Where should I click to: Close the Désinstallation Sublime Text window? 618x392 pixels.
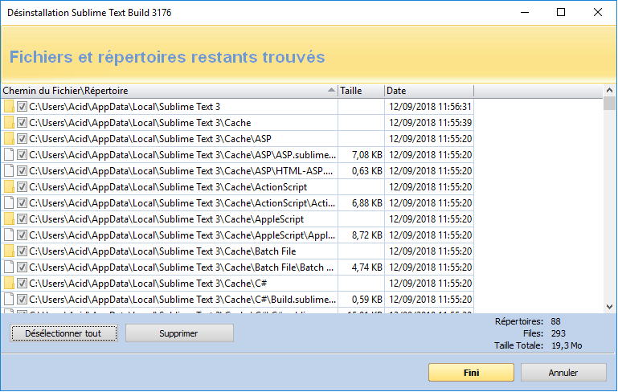pyautogui.click(x=598, y=12)
